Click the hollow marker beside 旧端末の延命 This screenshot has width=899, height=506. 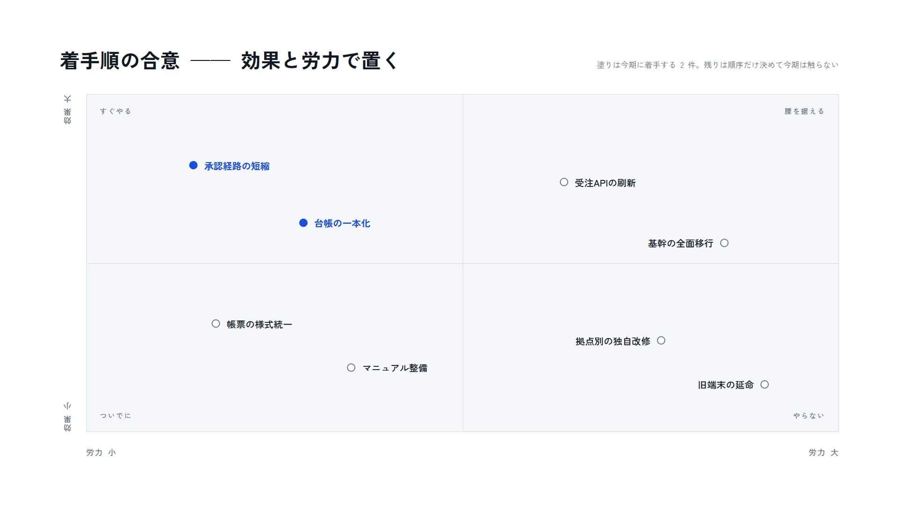click(x=765, y=385)
